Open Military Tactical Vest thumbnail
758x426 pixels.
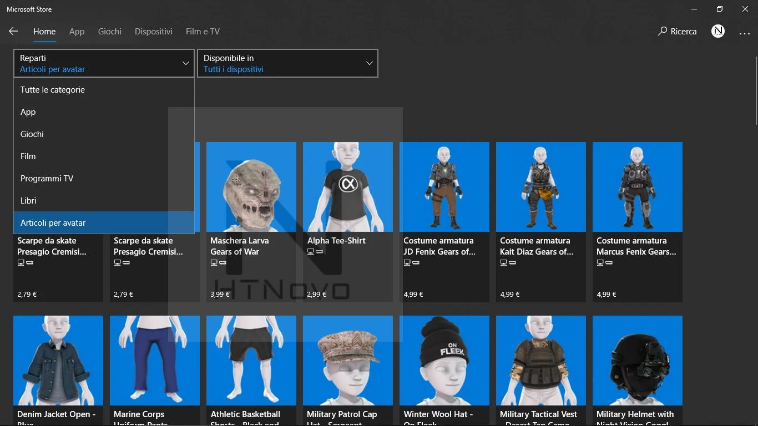pos(541,361)
